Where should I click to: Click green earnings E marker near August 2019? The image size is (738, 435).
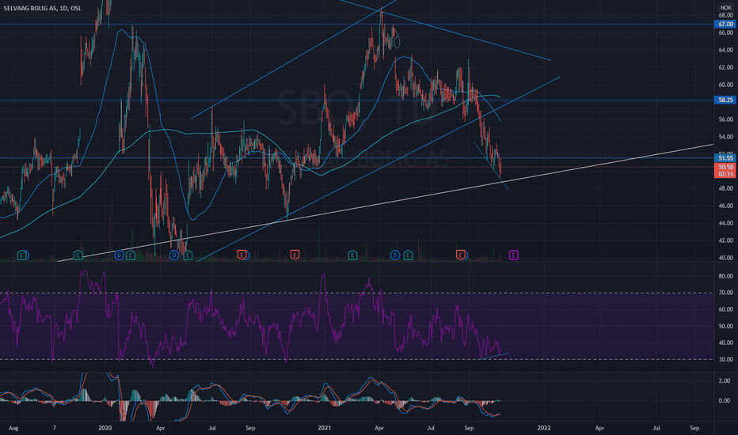(21, 255)
